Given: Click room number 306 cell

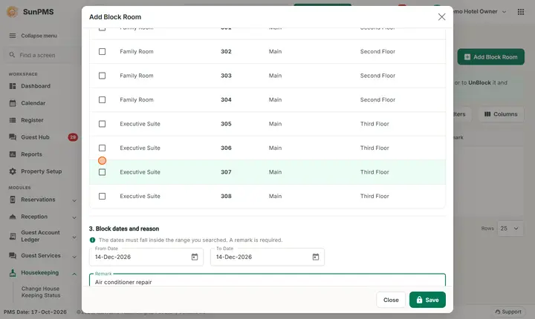Looking at the screenshot, I should (226, 148).
